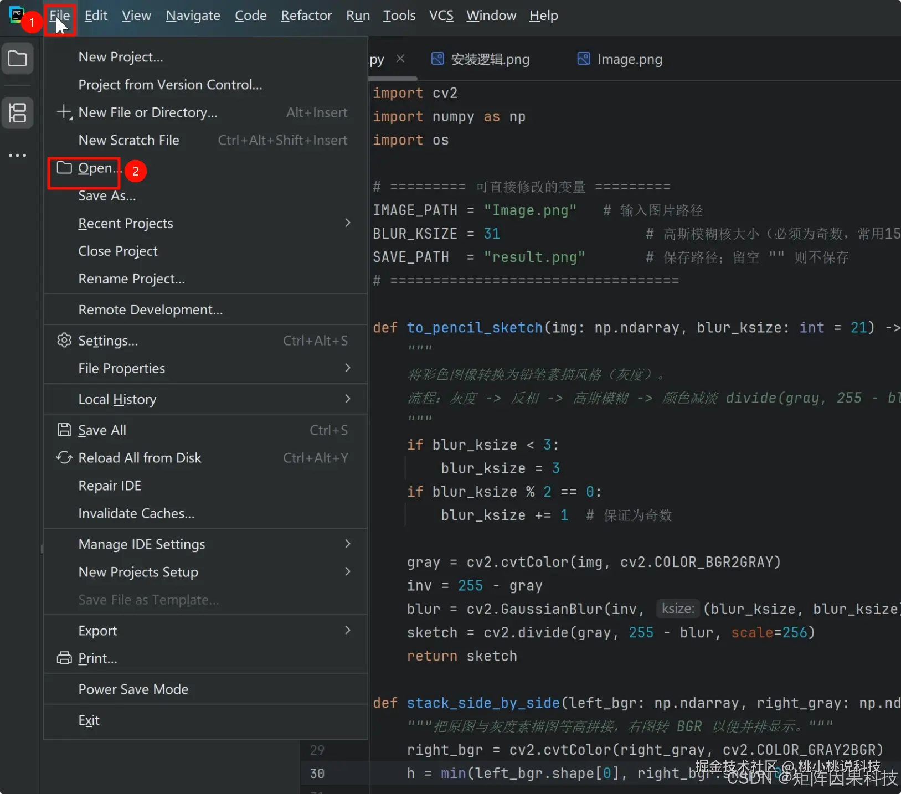Open the Help menu
901x794 pixels.
(543, 16)
